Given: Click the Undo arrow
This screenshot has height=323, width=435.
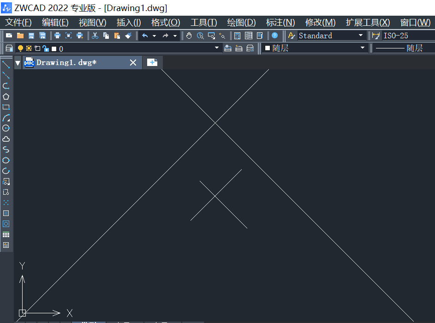Looking at the screenshot, I should [x=145, y=36].
